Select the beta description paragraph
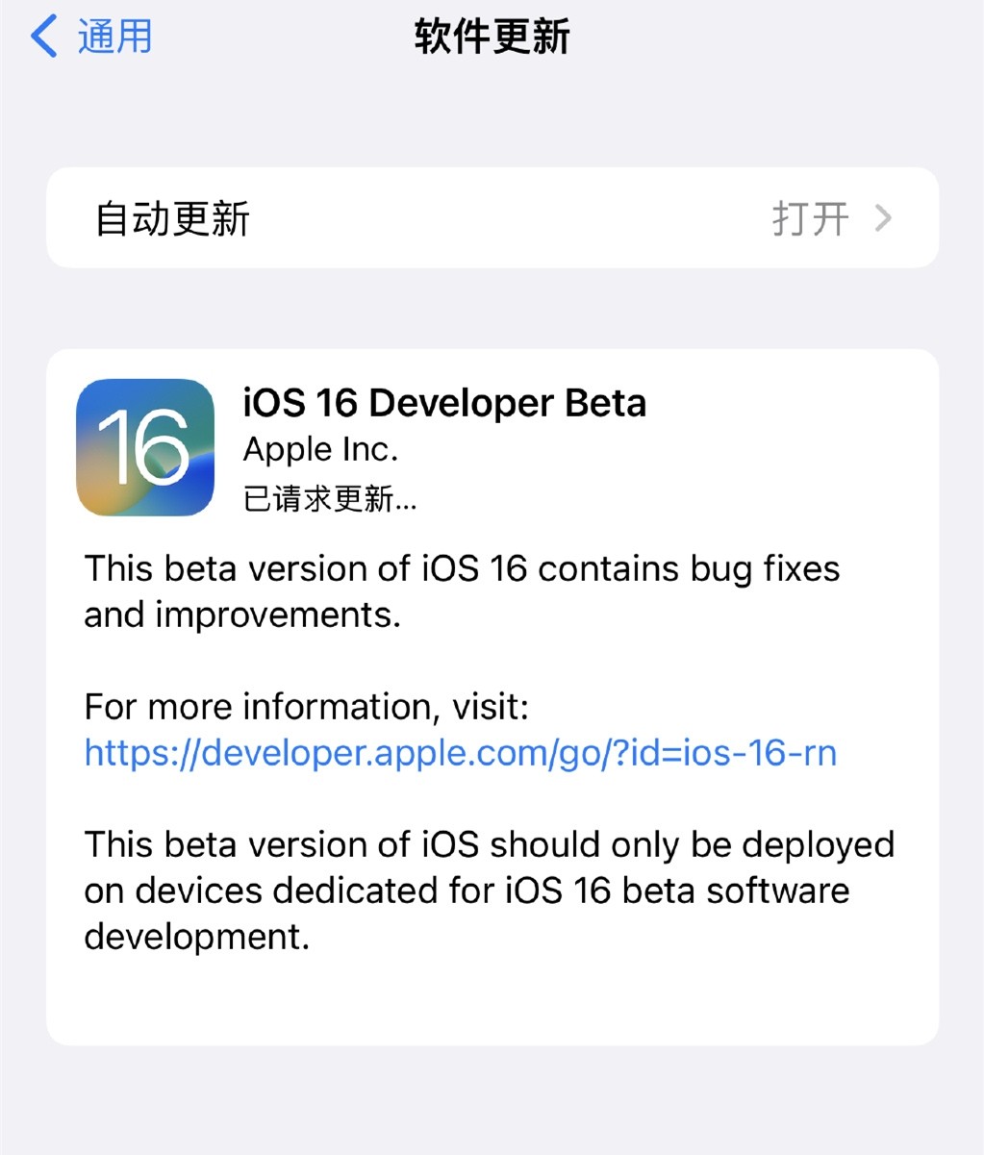Screen dimensions: 984x1155 click(462, 590)
